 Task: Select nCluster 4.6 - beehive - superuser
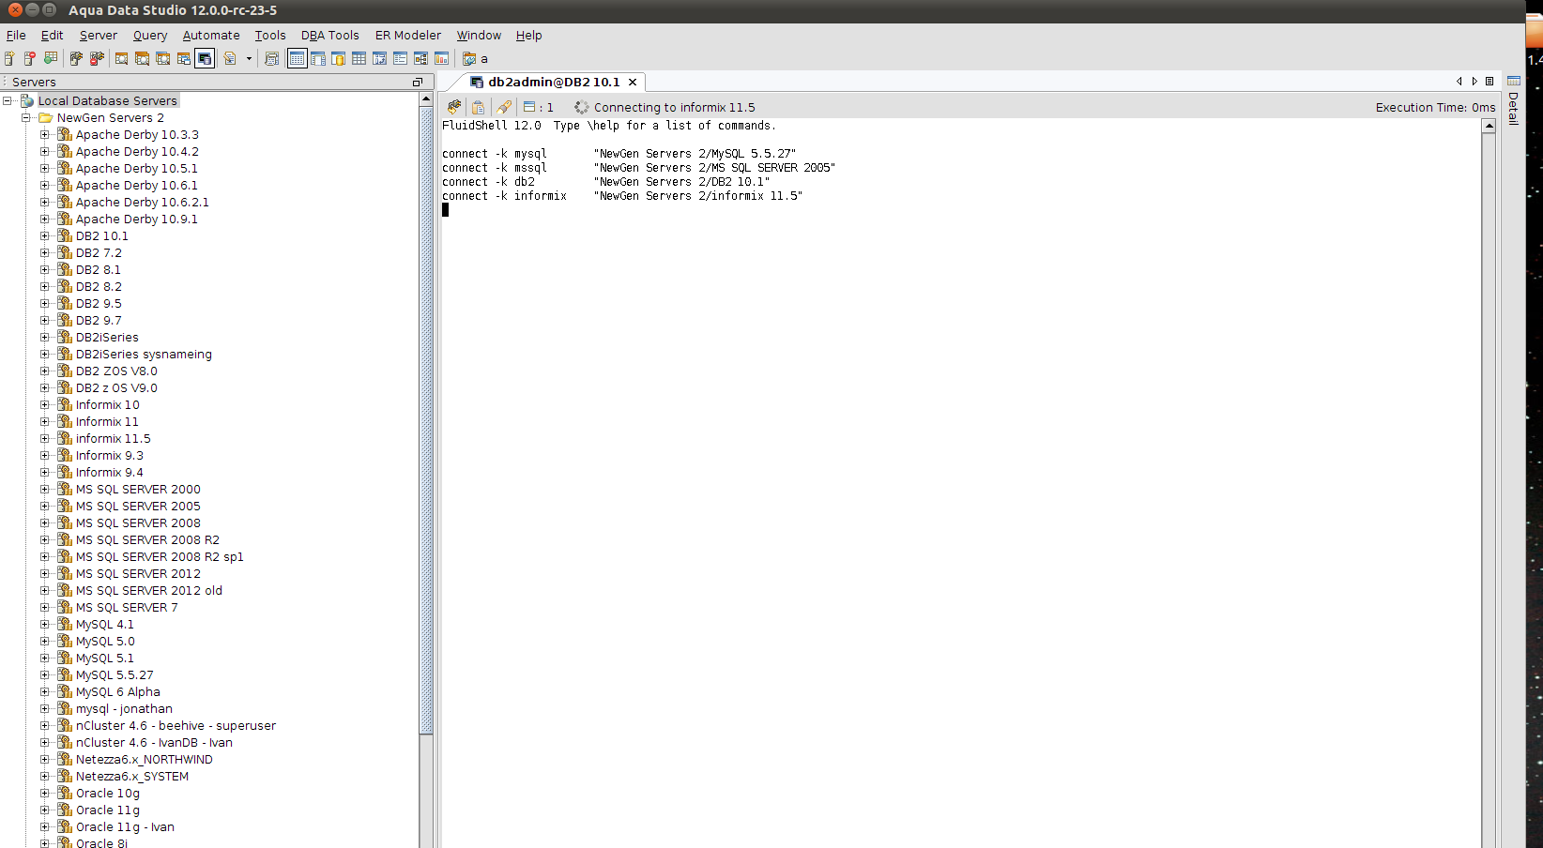coord(176,726)
